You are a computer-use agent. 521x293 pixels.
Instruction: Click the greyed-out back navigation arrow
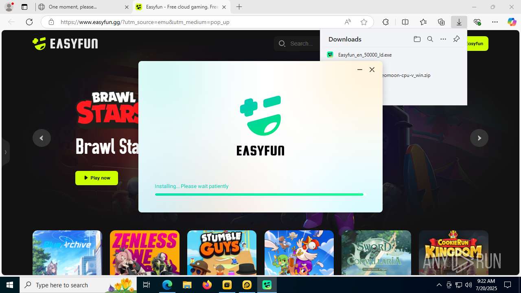[11, 22]
